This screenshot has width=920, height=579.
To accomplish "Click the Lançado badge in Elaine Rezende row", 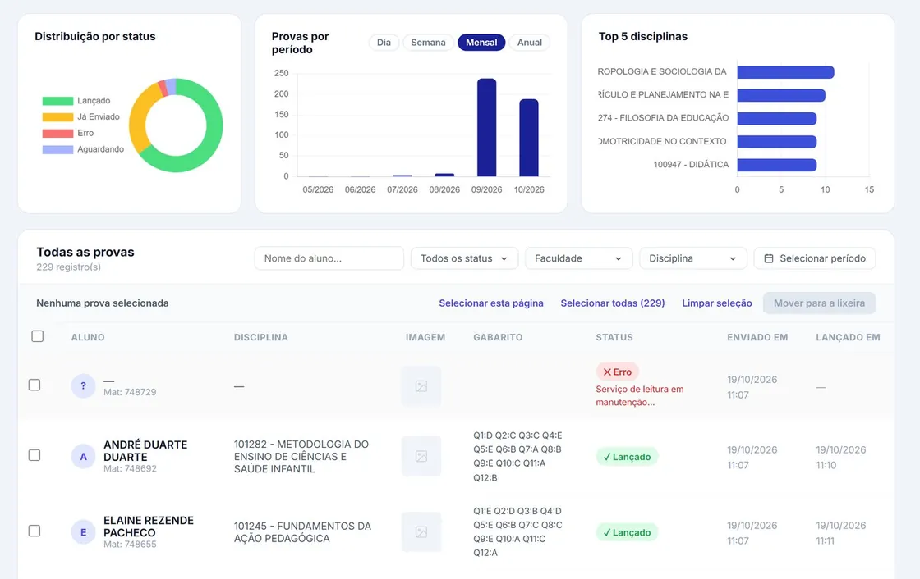I will click(x=627, y=532).
